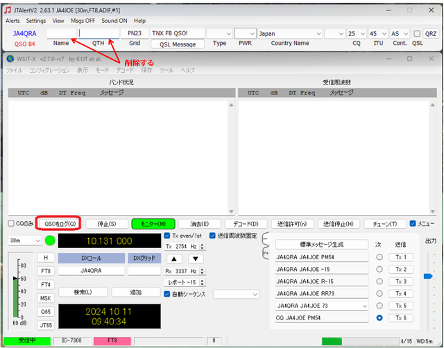Click the QRZ button in JTAlert
Screen dimensions: 444x348
tap(431, 34)
